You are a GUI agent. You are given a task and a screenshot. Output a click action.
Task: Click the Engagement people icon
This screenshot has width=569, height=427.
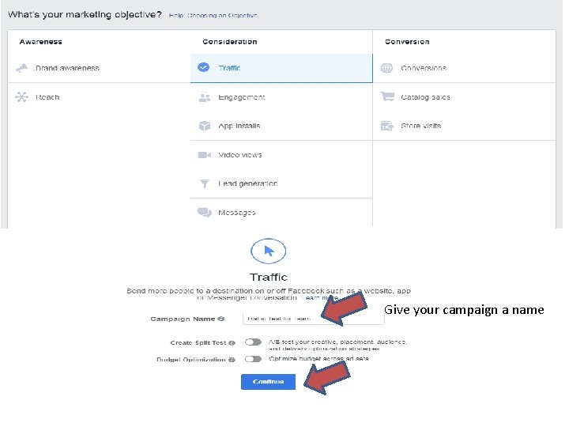coord(205,97)
